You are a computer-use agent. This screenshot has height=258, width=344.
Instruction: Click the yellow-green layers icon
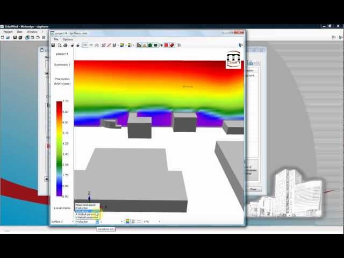(130, 45)
